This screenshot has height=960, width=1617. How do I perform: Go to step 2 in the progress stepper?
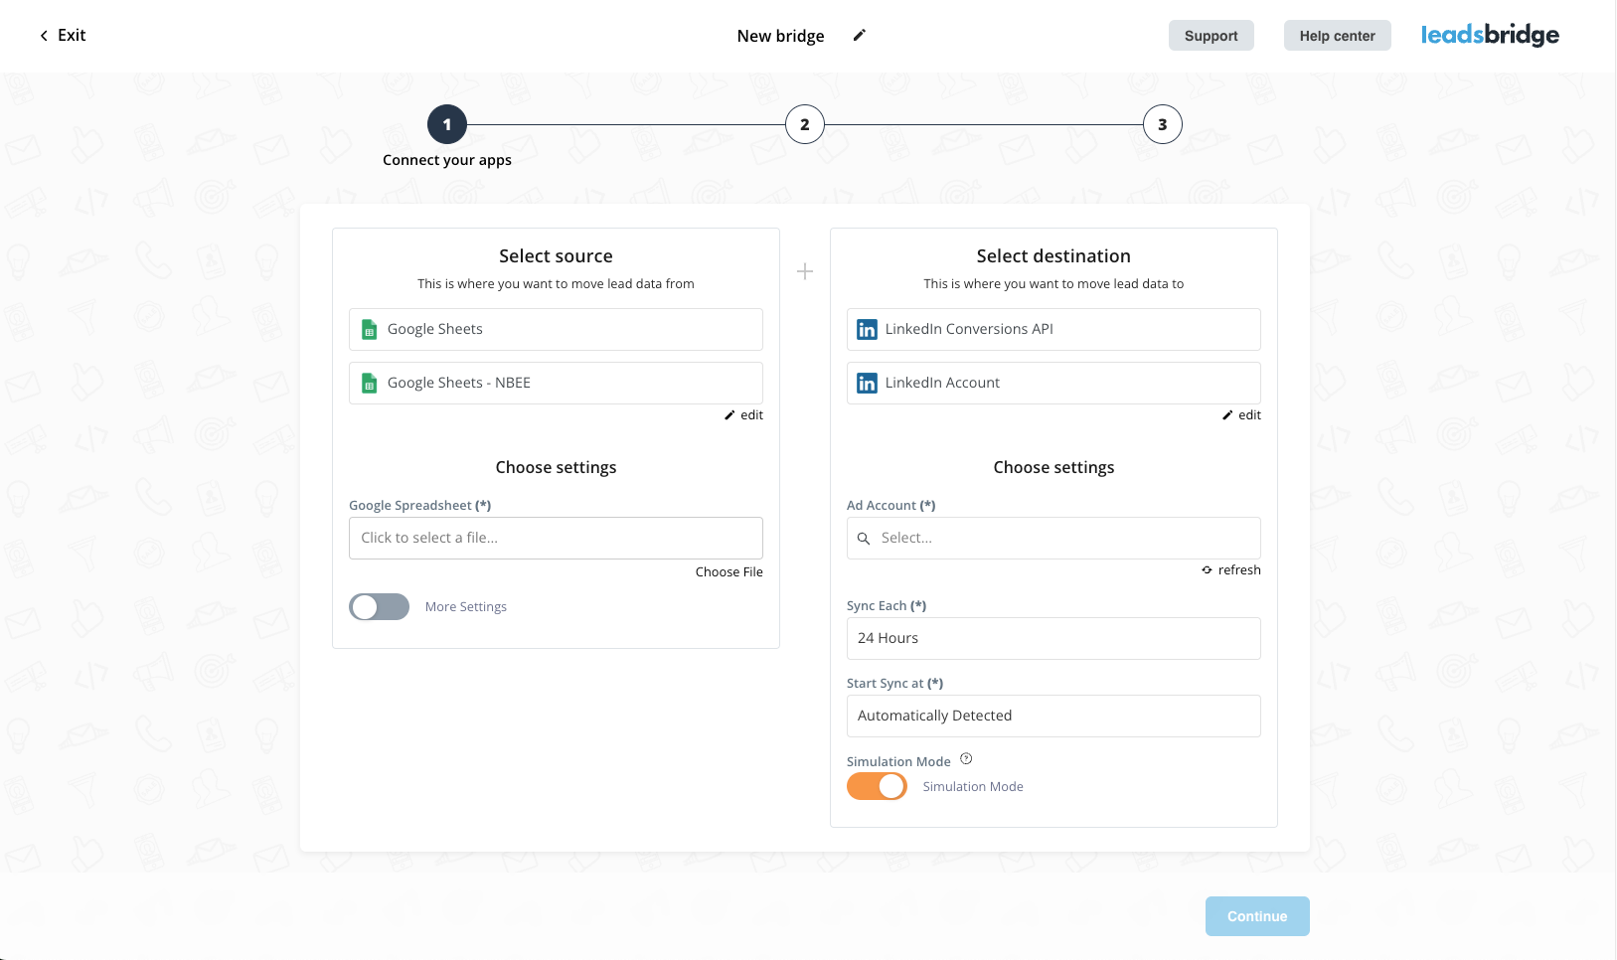coord(805,125)
